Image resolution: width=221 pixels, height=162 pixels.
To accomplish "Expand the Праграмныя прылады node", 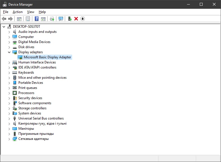I will [x=9, y=134].
